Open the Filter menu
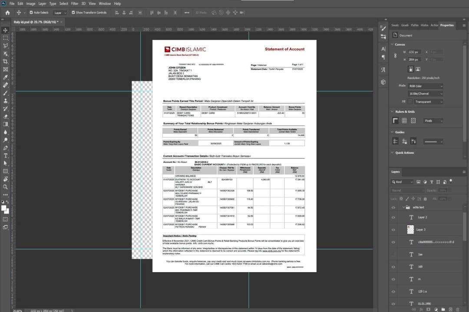Image resolution: width=469 pixels, height=312 pixels. [75, 3]
